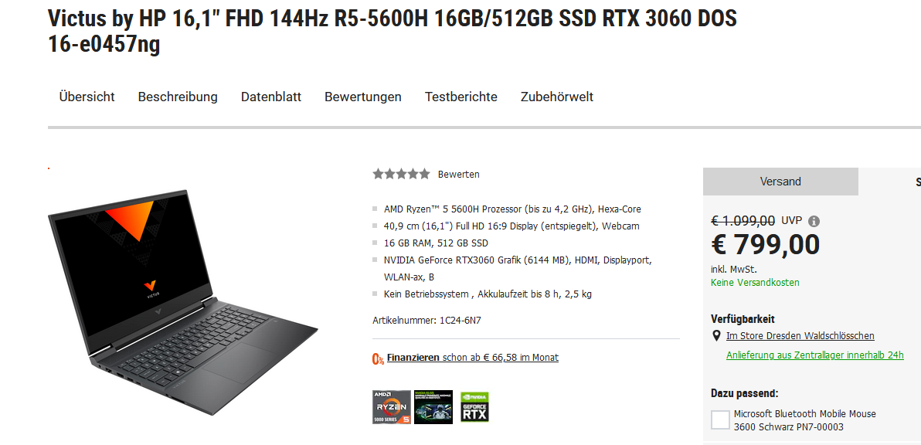
Task: Click the 0% financing icon
Action: click(379, 358)
